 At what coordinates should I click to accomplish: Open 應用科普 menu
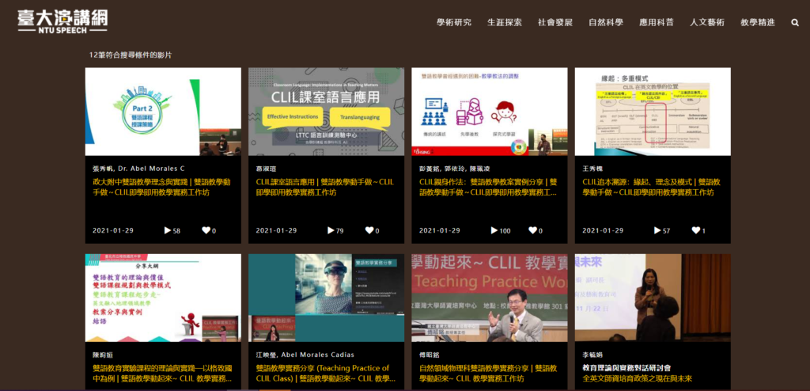657,23
